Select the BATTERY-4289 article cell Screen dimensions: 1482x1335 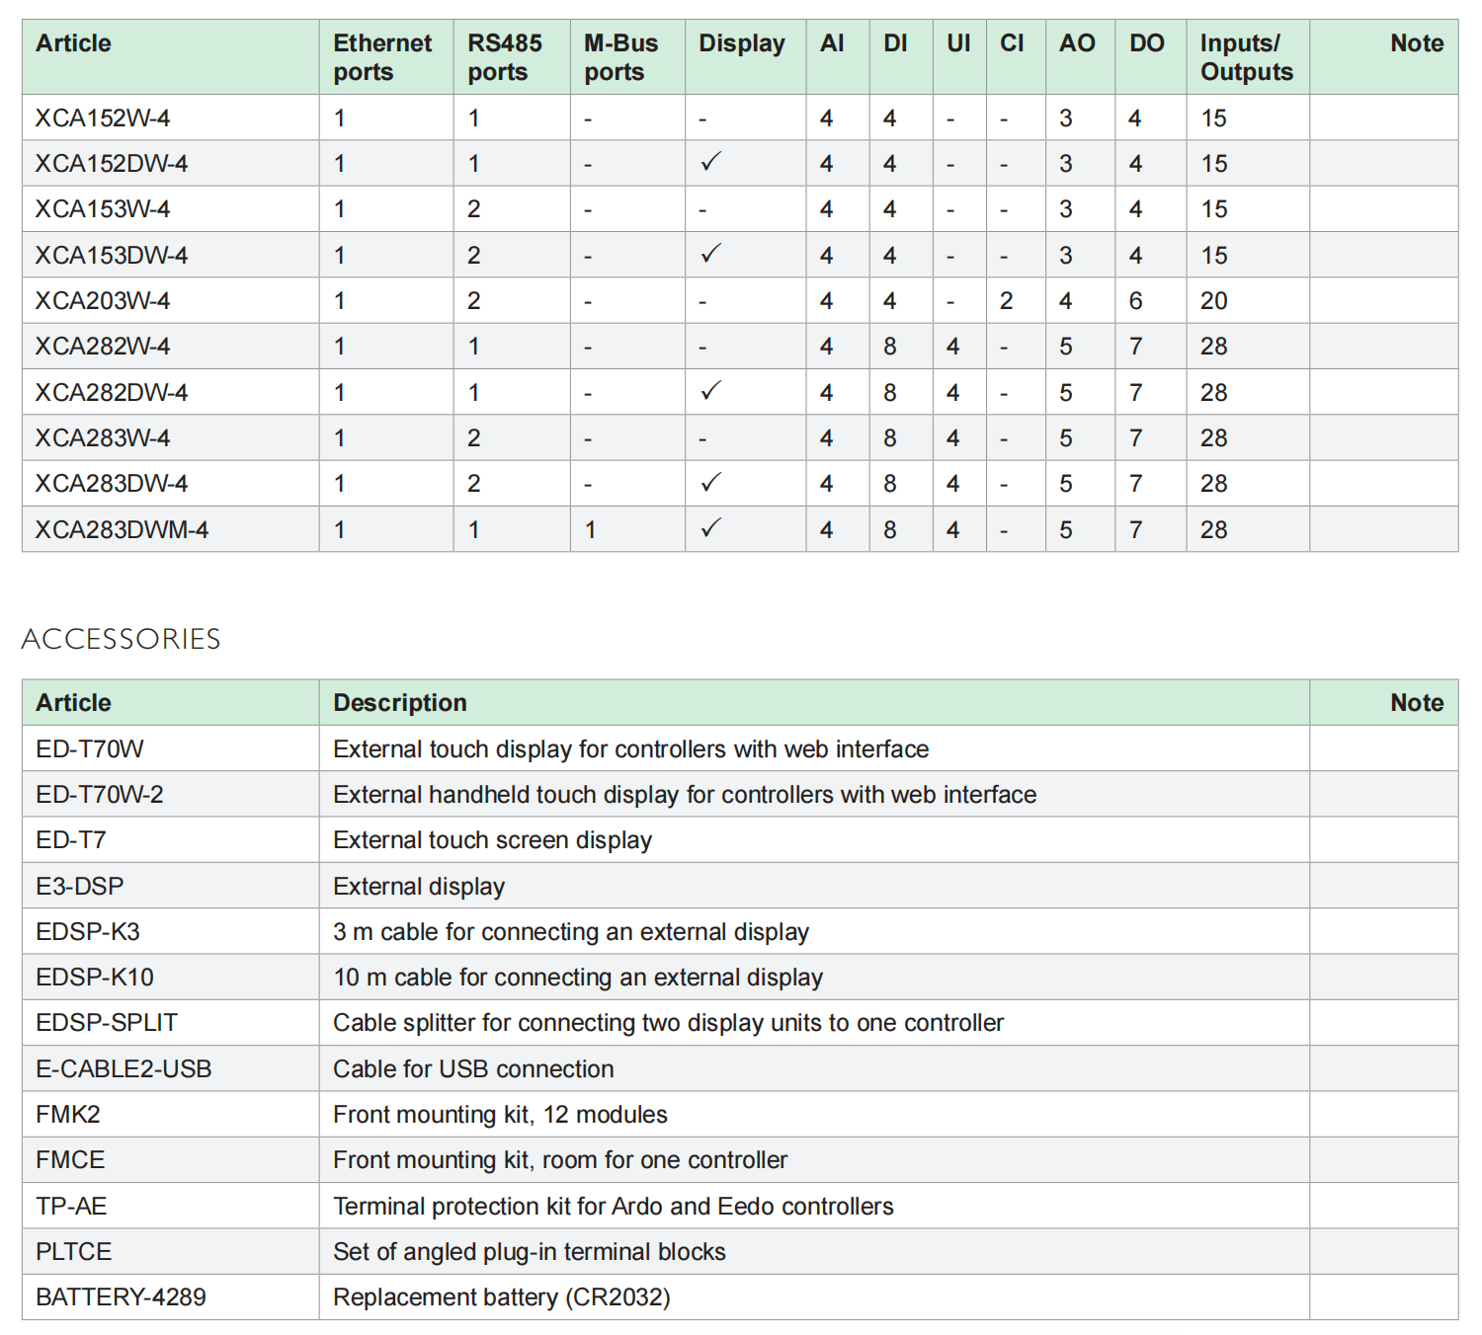121,1297
